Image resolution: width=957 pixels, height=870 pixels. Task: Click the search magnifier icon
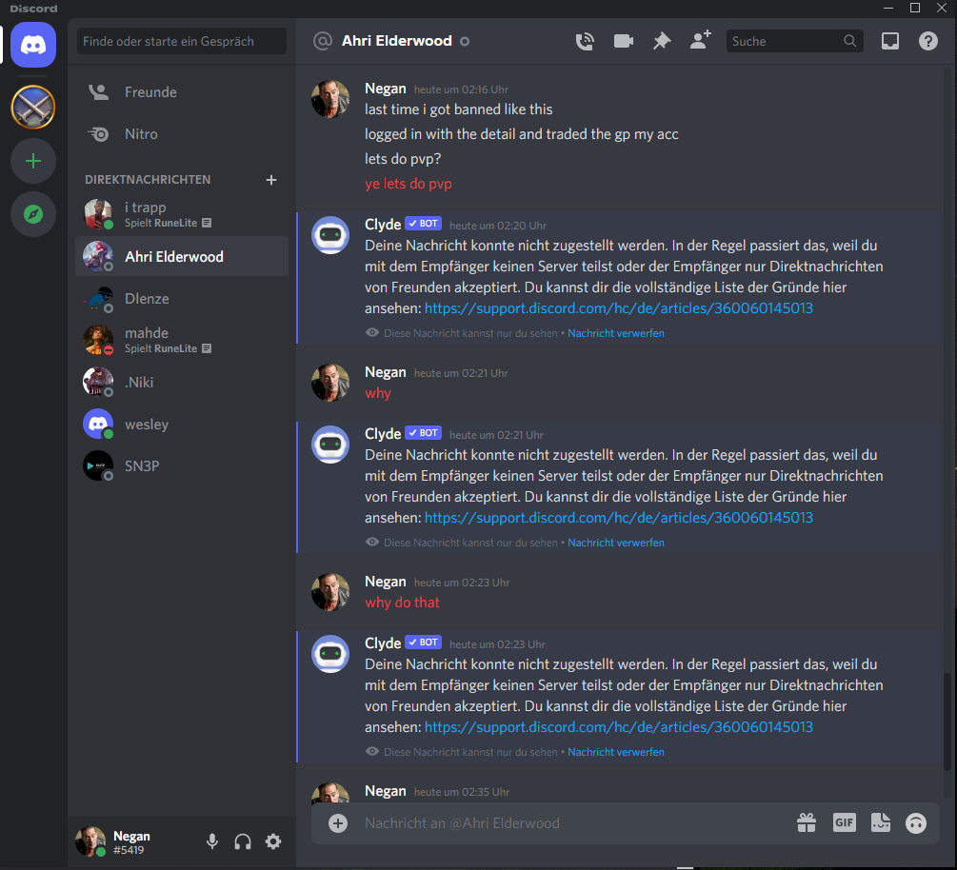(x=849, y=41)
